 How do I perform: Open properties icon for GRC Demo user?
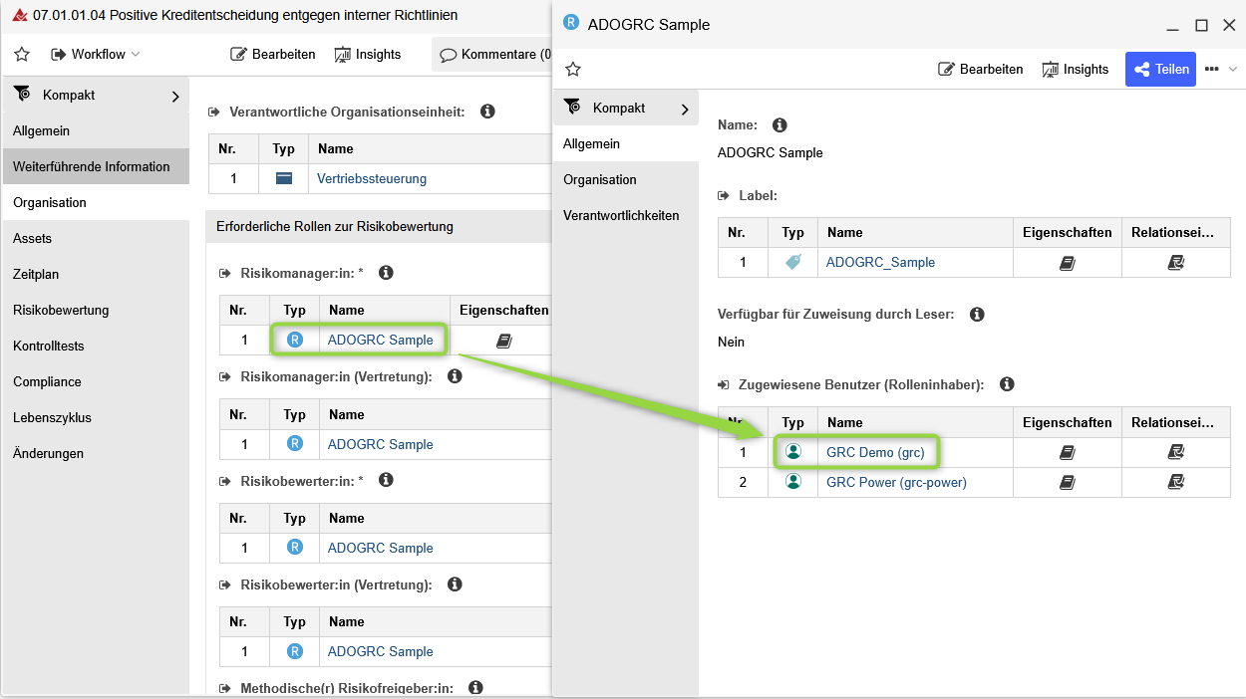pyautogui.click(x=1067, y=453)
